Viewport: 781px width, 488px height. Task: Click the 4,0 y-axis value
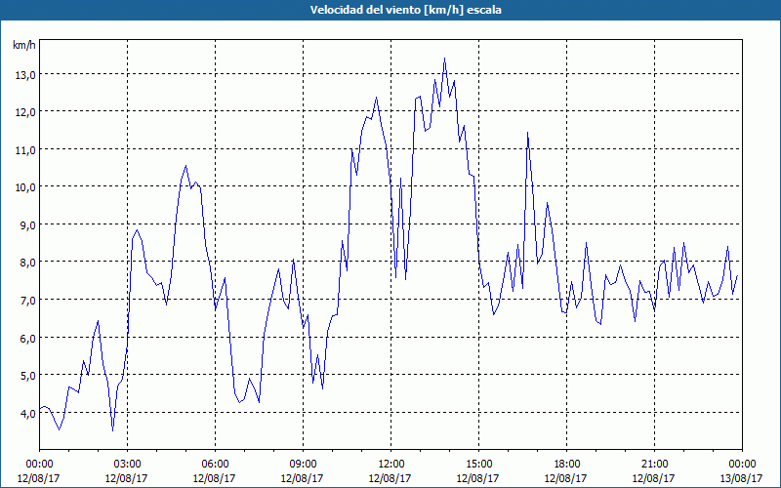(27, 413)
